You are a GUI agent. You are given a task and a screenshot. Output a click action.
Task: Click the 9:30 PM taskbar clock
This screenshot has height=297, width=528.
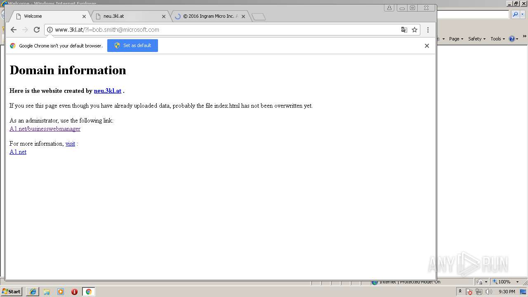click(507, 292)
